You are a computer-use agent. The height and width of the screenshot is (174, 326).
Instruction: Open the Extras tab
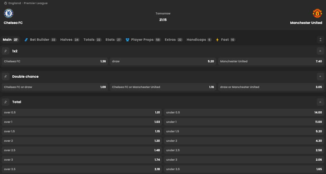(174, 40)
